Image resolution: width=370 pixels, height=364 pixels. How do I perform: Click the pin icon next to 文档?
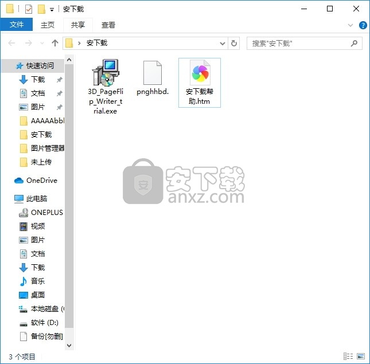pos(60,93)
